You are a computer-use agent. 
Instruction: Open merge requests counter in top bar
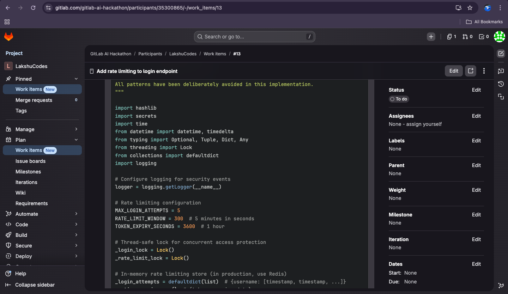pos(467,37)
